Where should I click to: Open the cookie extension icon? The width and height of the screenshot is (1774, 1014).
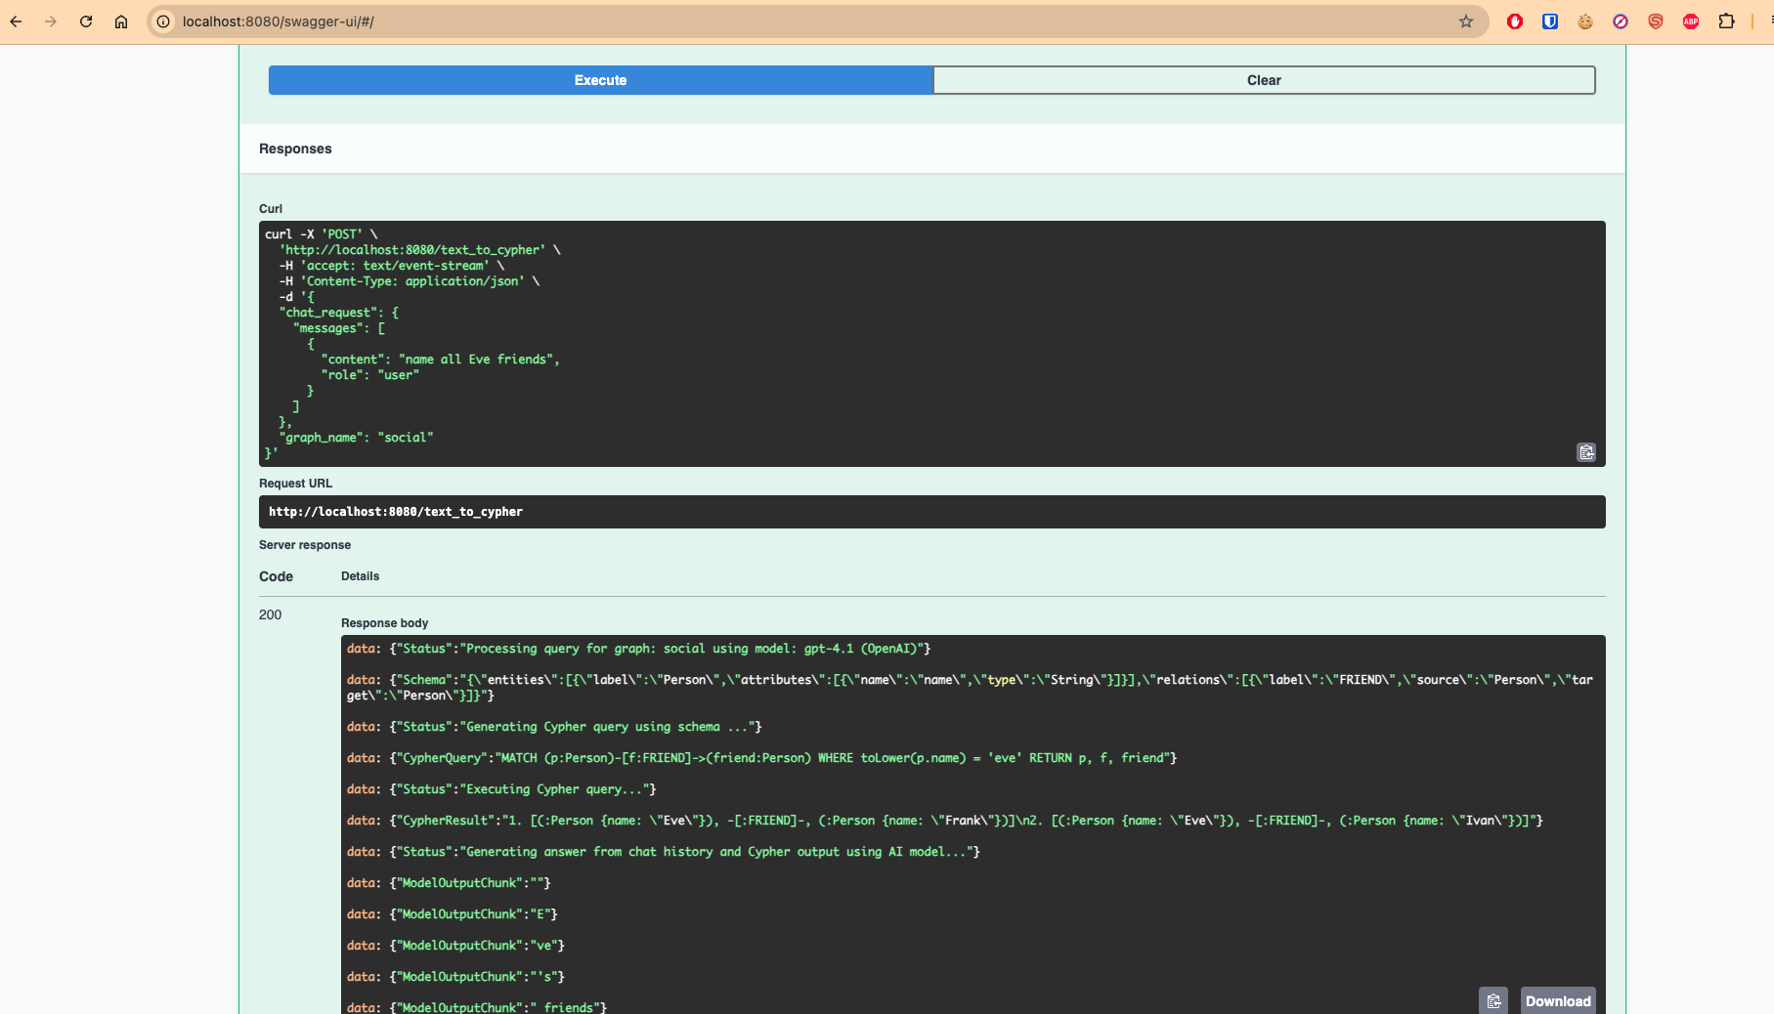click(x=1585, y=21)
